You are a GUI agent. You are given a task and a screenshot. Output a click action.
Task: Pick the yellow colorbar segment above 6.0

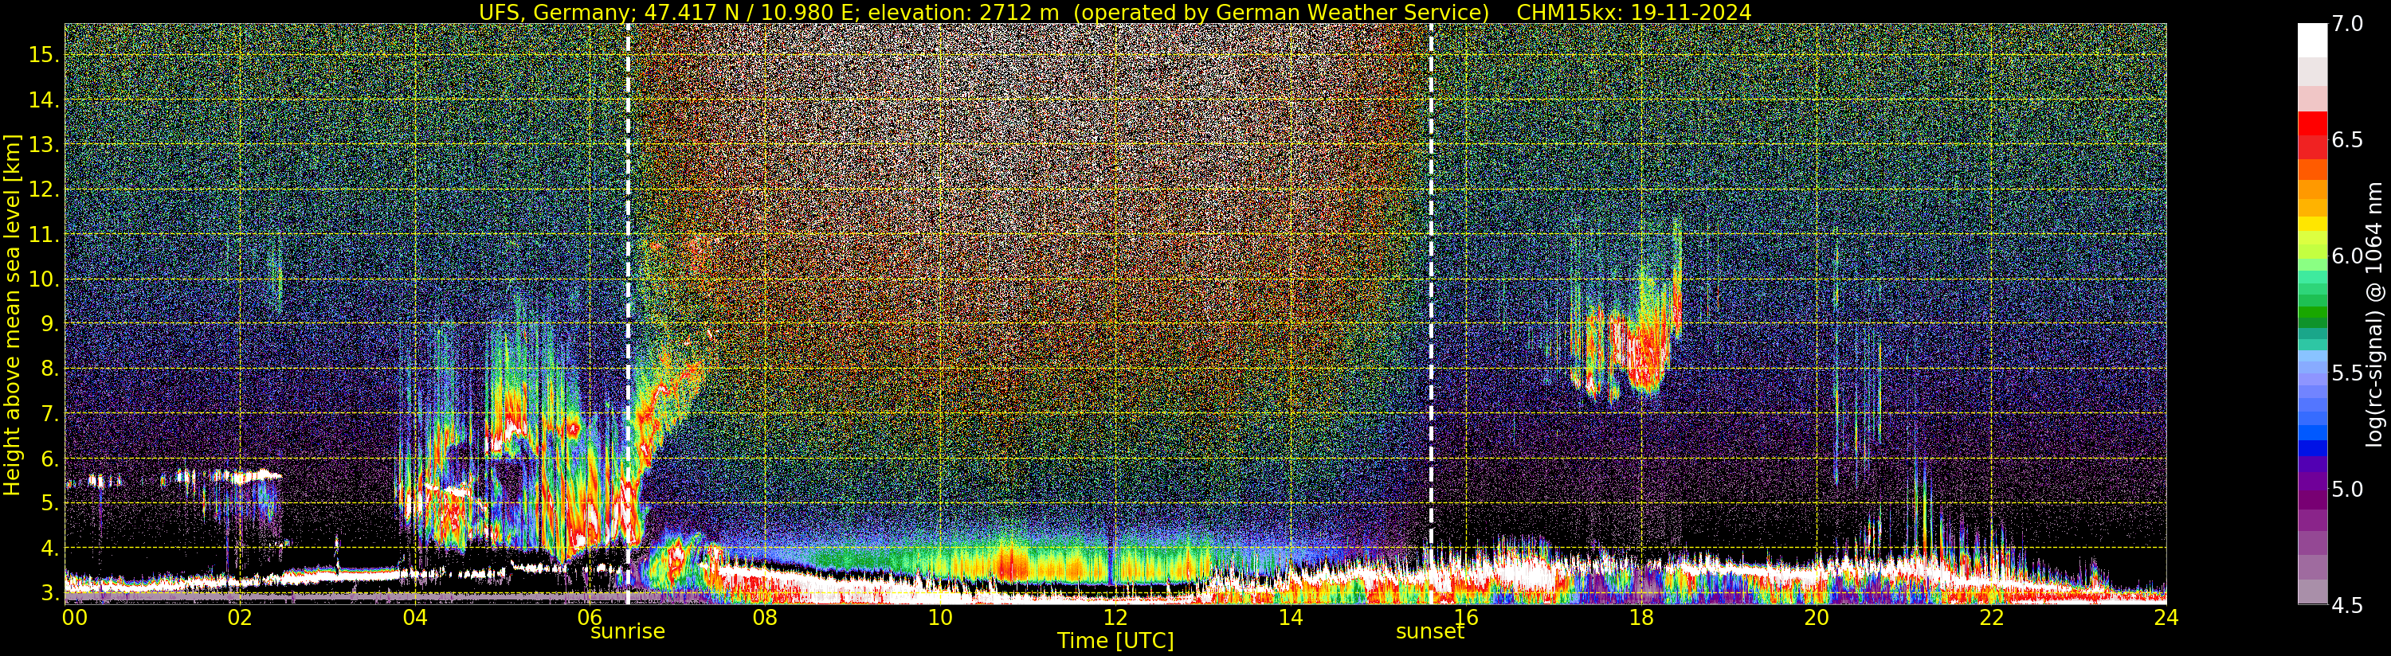[x=2312, y=224]
